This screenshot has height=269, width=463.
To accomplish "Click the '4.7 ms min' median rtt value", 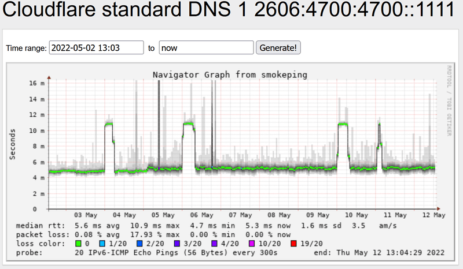I will point(212,226).
